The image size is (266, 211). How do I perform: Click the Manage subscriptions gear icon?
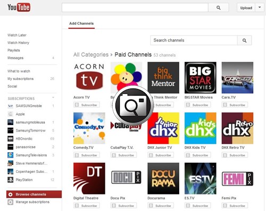point(10,202)
